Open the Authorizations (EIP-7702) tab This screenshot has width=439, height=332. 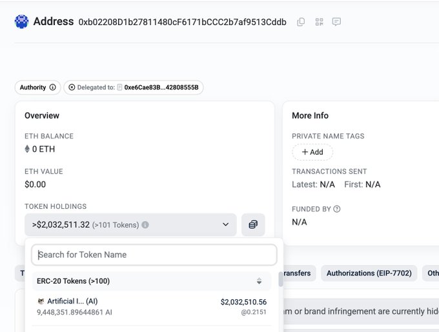(x=369, y=273)
